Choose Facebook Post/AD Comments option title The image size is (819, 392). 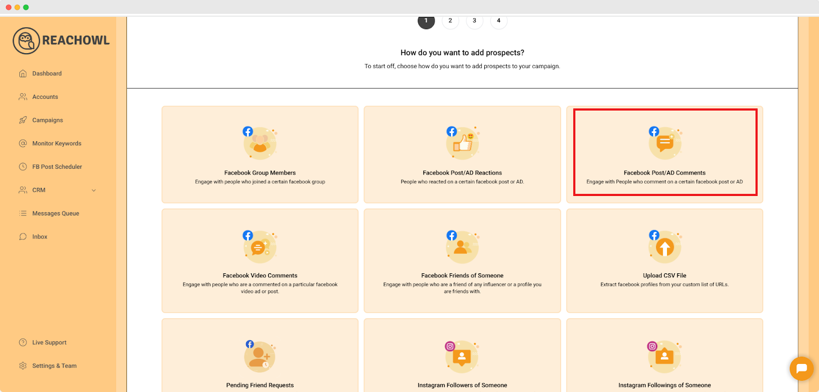[x=664, y=173]
